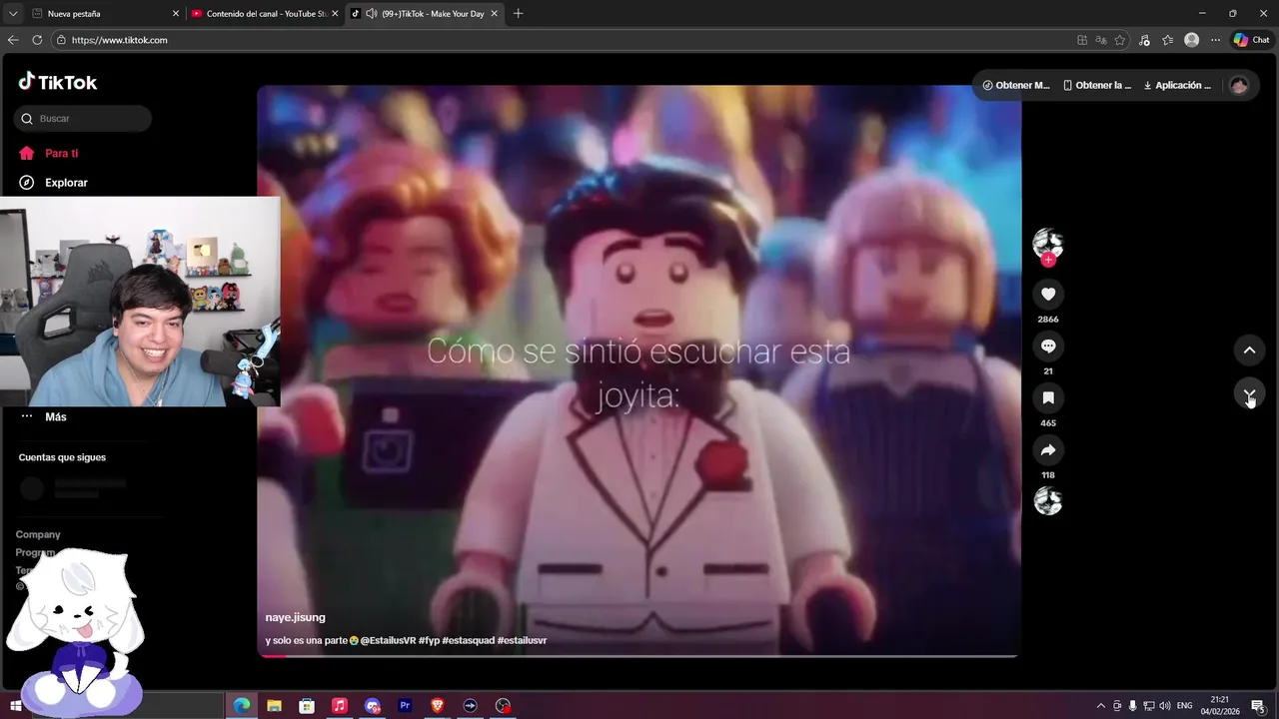This screenshot has height=719, width=1279.
Task: Click the #estailusvr hashtag
Action: coord(522,640)
